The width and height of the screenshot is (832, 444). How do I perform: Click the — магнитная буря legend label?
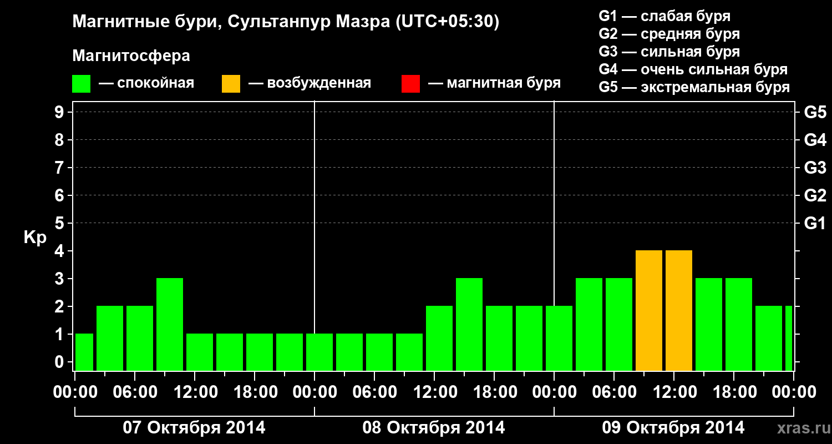tap(494, 84)
